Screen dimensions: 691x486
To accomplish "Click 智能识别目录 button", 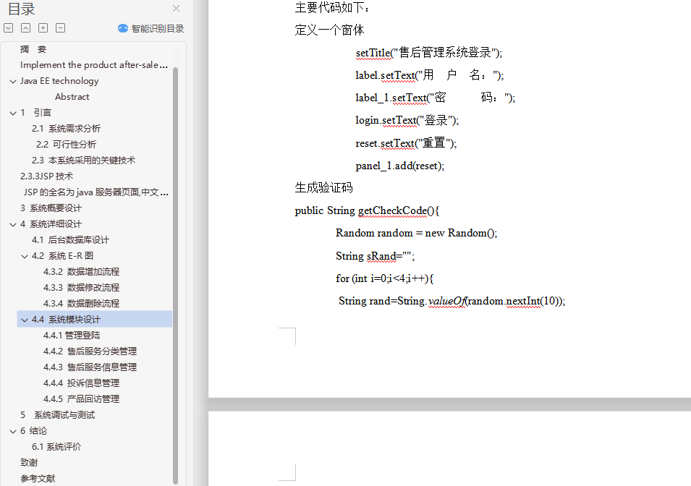I will [151, 29].
